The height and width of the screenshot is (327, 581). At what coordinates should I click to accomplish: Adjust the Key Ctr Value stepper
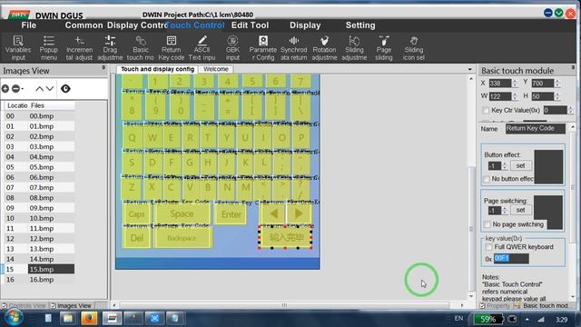coord(570,110)
